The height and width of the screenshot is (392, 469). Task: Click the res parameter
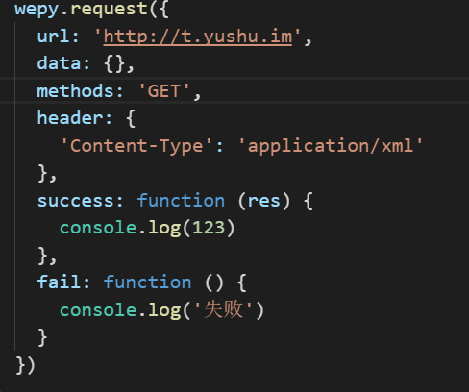pos(264,201)
